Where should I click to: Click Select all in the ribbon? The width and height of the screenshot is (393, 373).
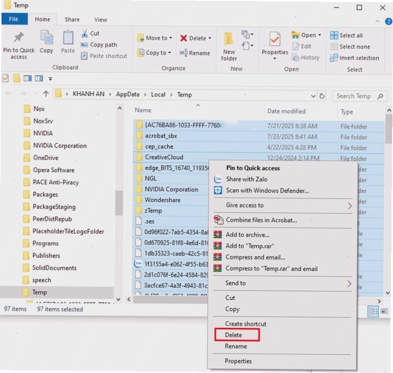[346, 35]
